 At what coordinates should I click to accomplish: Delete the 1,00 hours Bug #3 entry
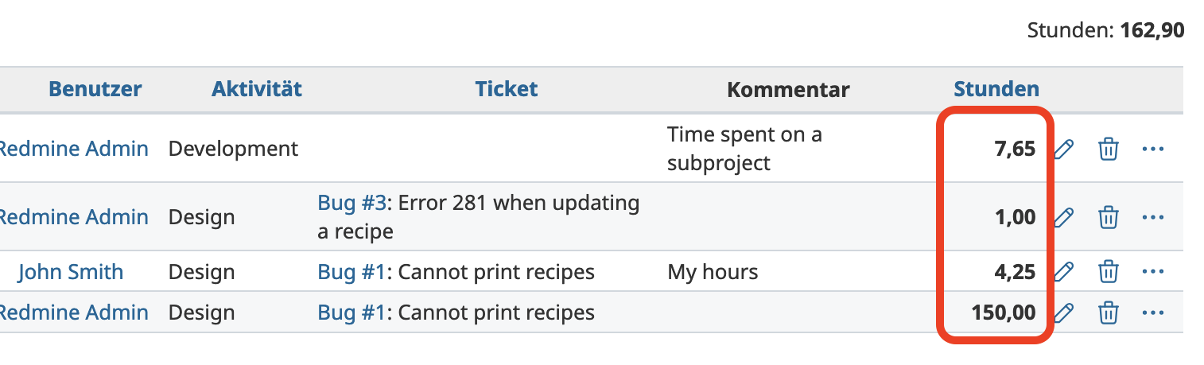(x=1108, y=217)
